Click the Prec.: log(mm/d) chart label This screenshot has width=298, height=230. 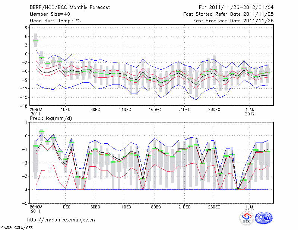coord(51,118)
